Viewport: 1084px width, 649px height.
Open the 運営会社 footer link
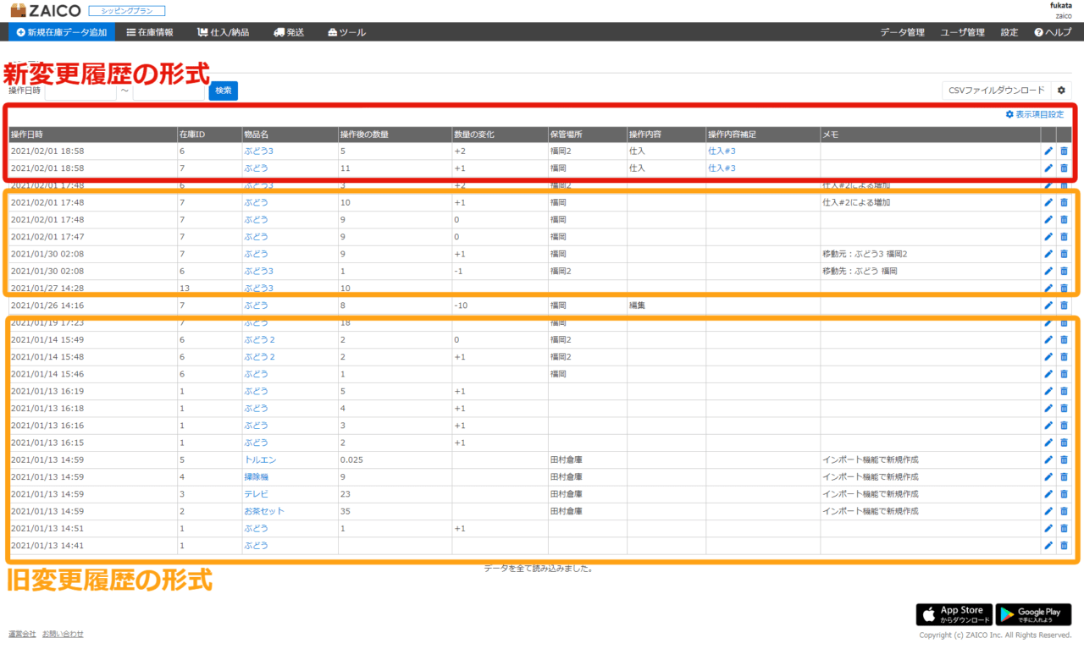point(22,634)
